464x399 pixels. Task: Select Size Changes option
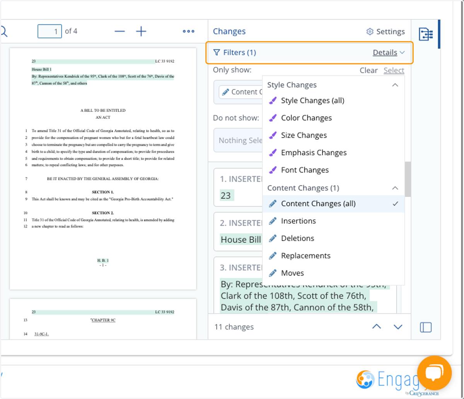tap(333, 135)
